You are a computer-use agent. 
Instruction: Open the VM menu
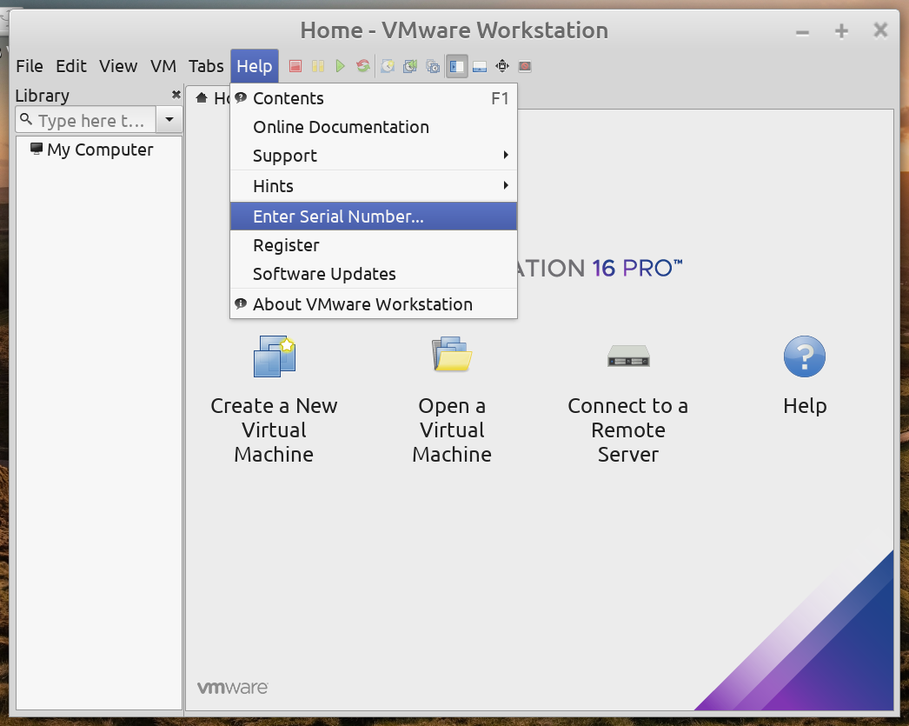[163, 66]
